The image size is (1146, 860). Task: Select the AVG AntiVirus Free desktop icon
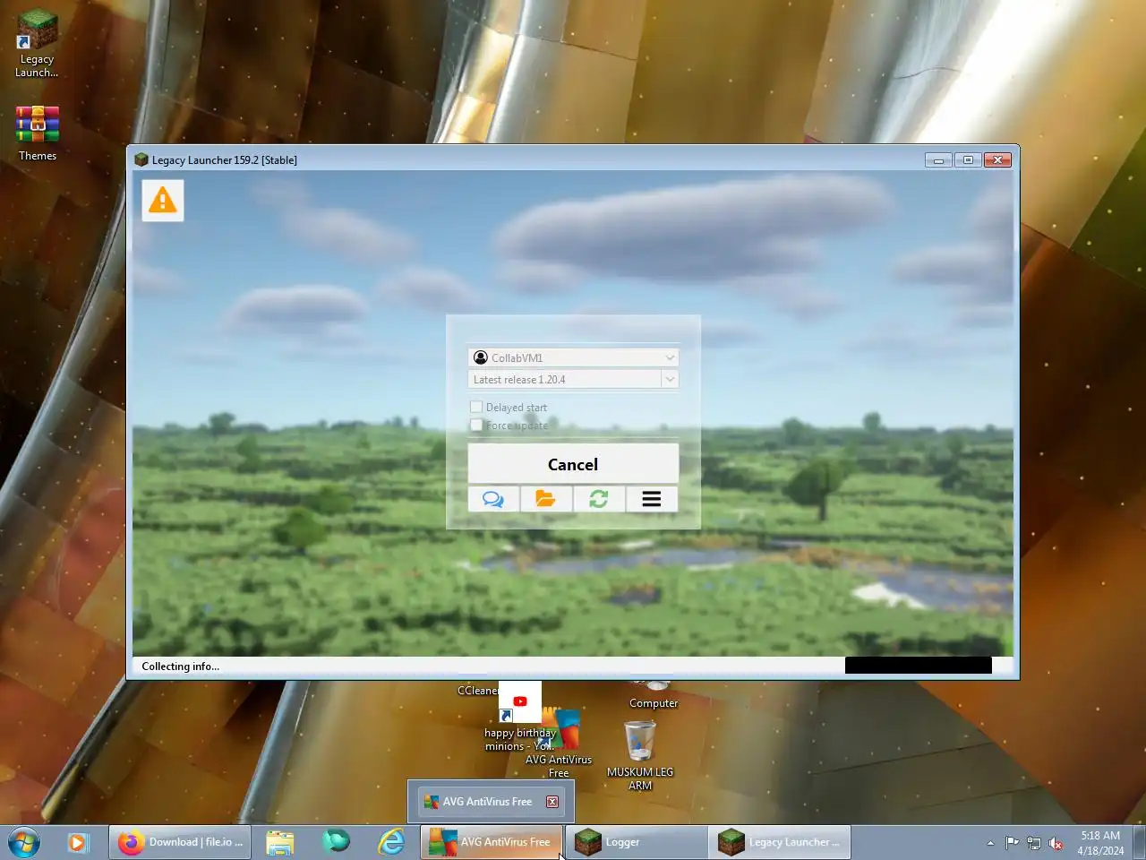560,744
